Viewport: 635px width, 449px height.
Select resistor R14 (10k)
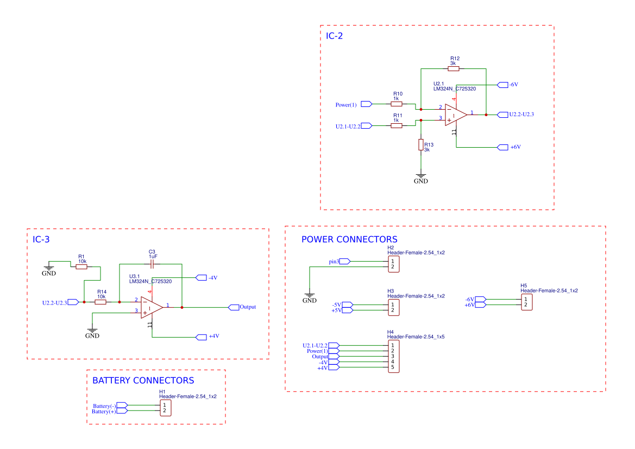(101, 302)
